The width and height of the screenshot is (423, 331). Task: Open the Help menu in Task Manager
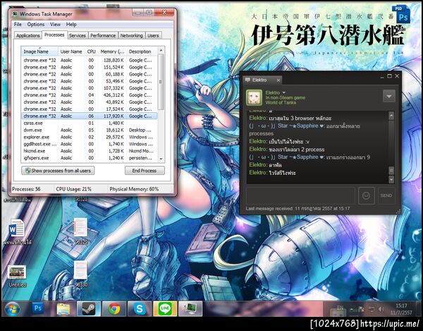71,24
